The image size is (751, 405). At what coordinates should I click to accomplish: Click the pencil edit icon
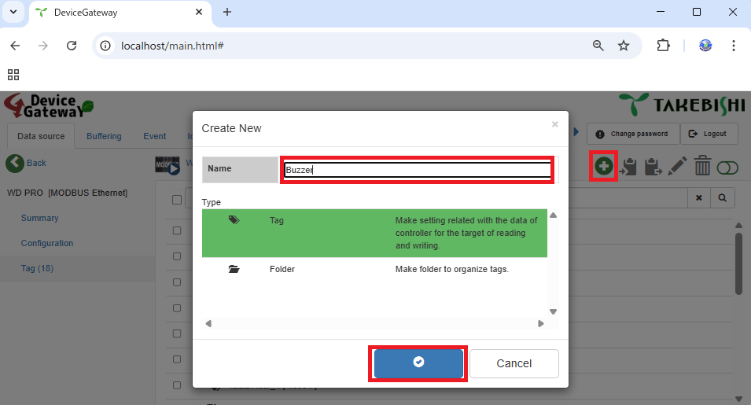(x=677, y=166)
